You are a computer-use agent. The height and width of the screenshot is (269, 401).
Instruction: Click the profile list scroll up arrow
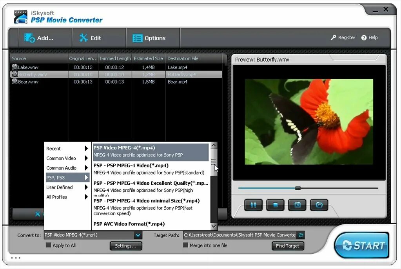[214, 145]
